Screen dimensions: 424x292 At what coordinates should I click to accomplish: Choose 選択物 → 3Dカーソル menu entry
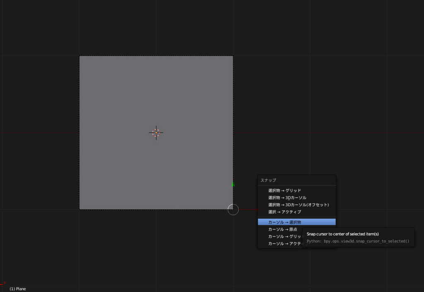click(x=296, y=198)
